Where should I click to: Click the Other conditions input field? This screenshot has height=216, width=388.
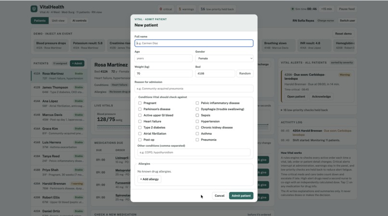(194, 152)
